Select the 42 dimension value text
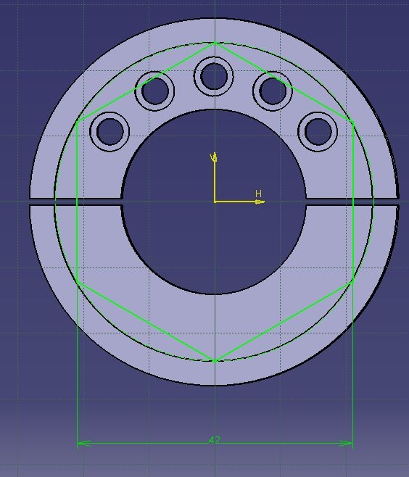This screenshot has width=409, height=477. [215, 439]
